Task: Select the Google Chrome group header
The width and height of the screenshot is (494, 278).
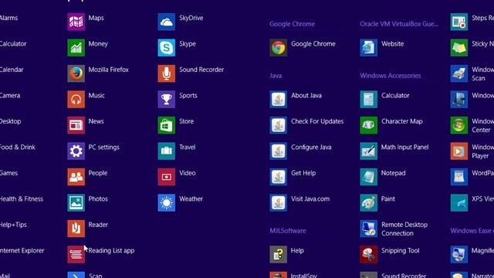Action: (x=292, y=24)
